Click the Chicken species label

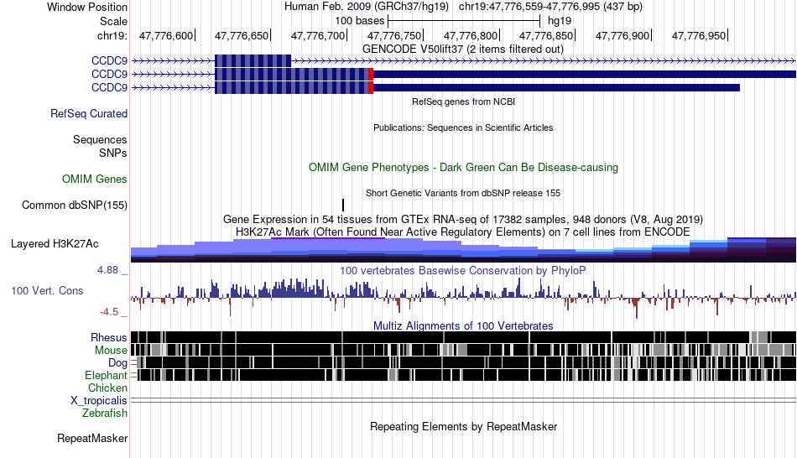(107, 388)
